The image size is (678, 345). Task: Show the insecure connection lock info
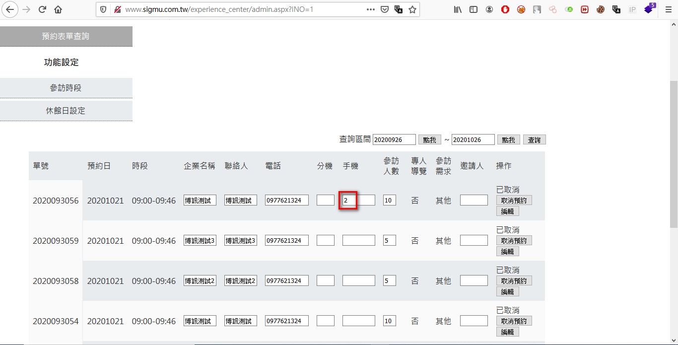pos(117,9)
